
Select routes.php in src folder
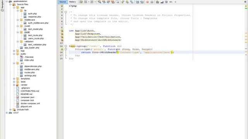[29, 73]
